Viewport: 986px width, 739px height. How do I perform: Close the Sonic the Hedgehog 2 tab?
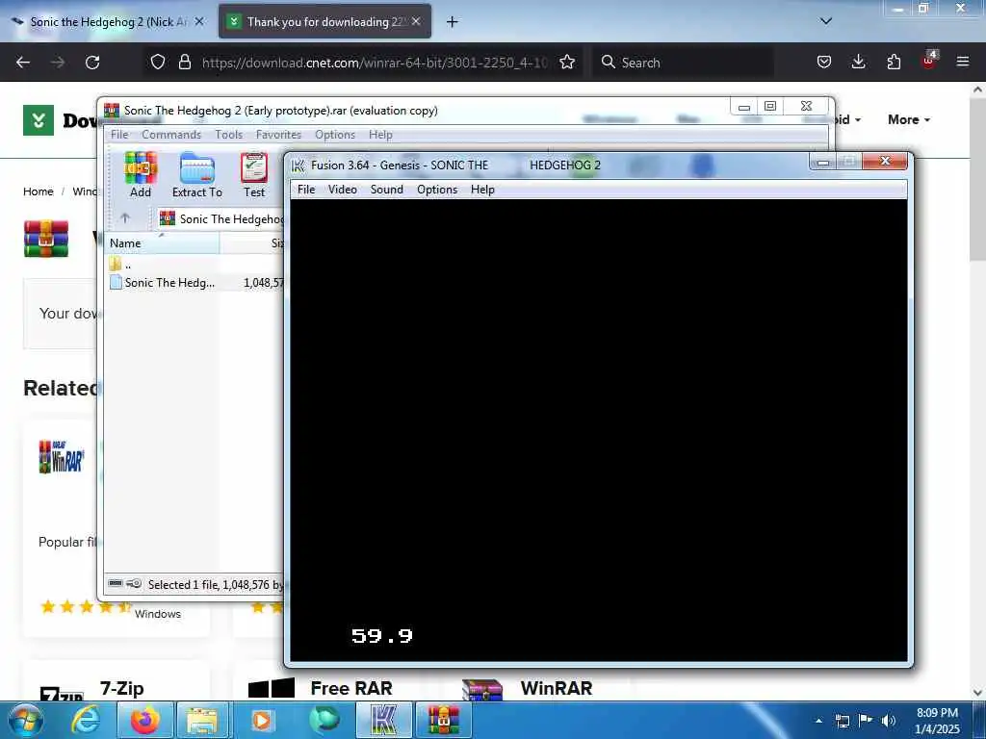199,21
